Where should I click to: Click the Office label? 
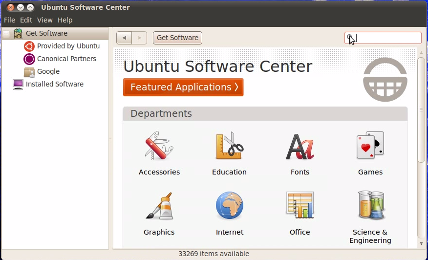300,232
